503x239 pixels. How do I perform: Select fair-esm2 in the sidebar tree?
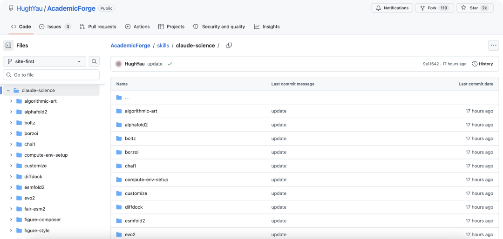34,209
